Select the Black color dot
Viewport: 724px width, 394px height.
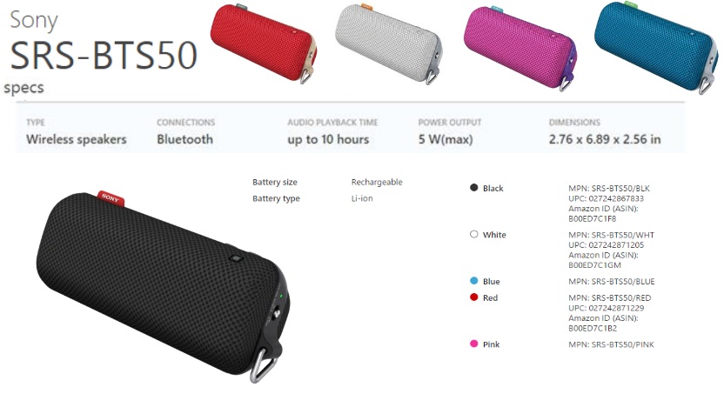coord(473,187)
